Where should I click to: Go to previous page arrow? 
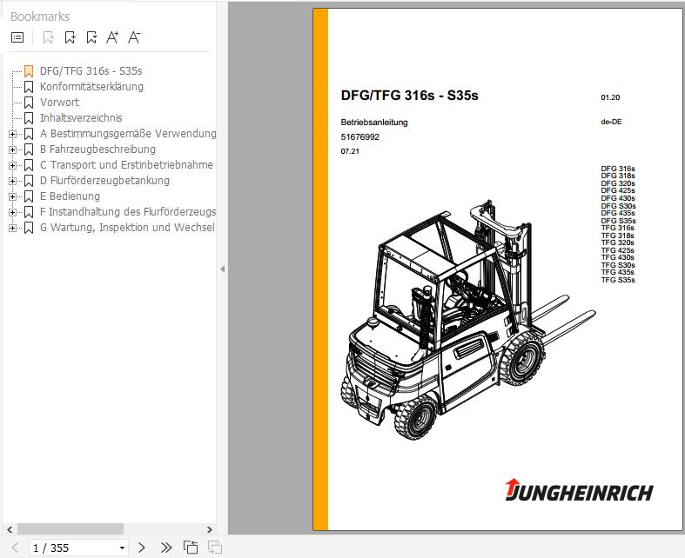(x=15, y=548)
